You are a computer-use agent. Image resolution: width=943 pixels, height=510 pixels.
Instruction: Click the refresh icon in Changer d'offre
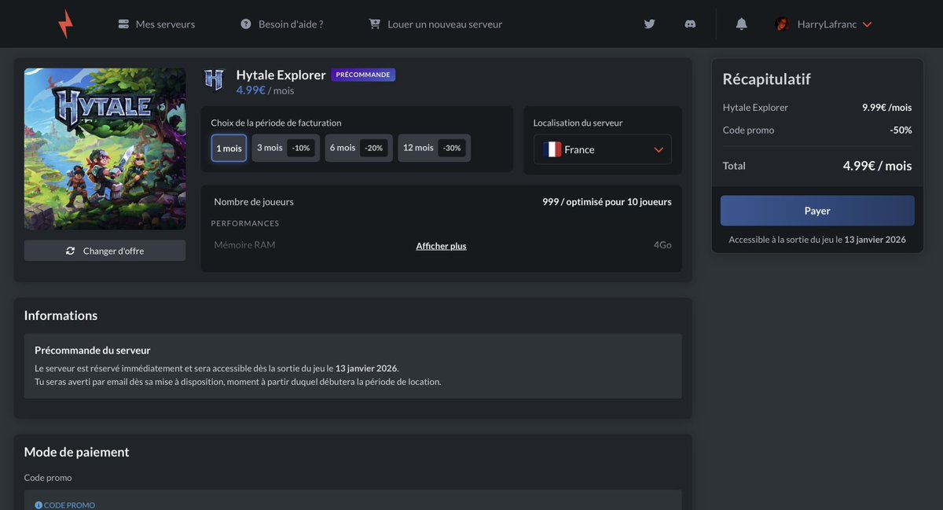point(71,251)
